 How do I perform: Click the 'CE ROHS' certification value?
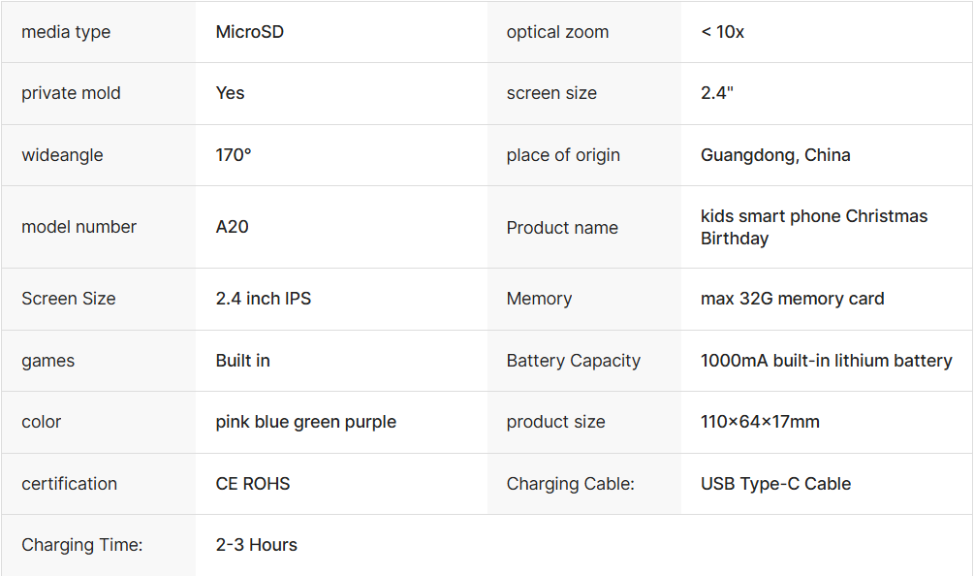tap(253, 484)
